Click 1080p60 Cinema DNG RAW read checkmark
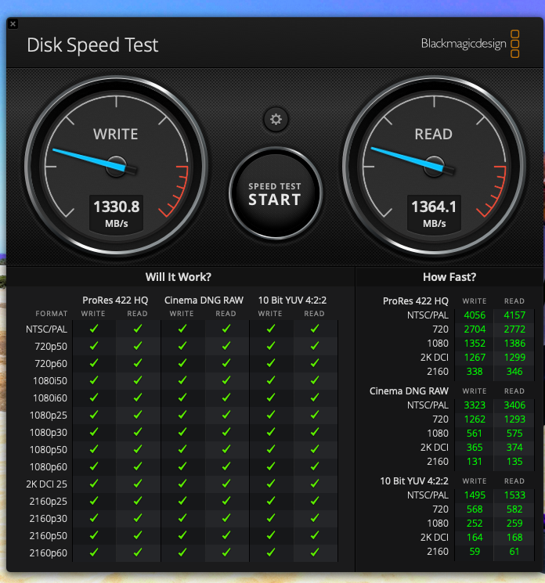The height and width of the screenshot is (583, 545). [226, 466]
